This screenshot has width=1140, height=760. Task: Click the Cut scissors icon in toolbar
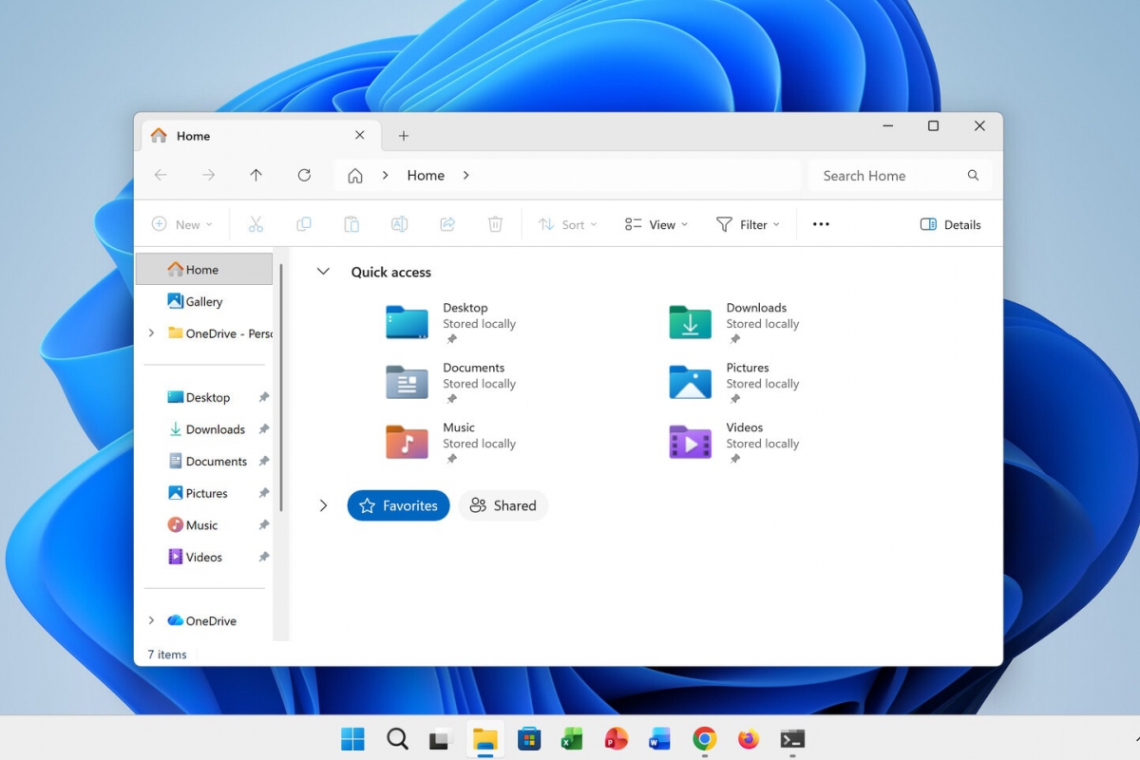pos(256,224)
